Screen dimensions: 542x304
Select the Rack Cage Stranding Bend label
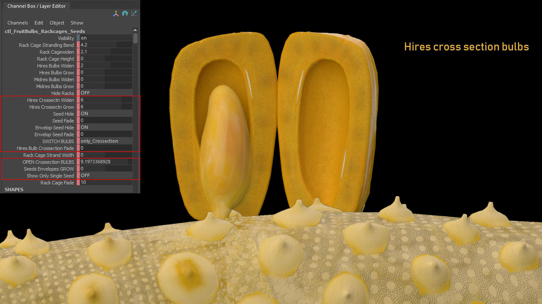(46, 45)
